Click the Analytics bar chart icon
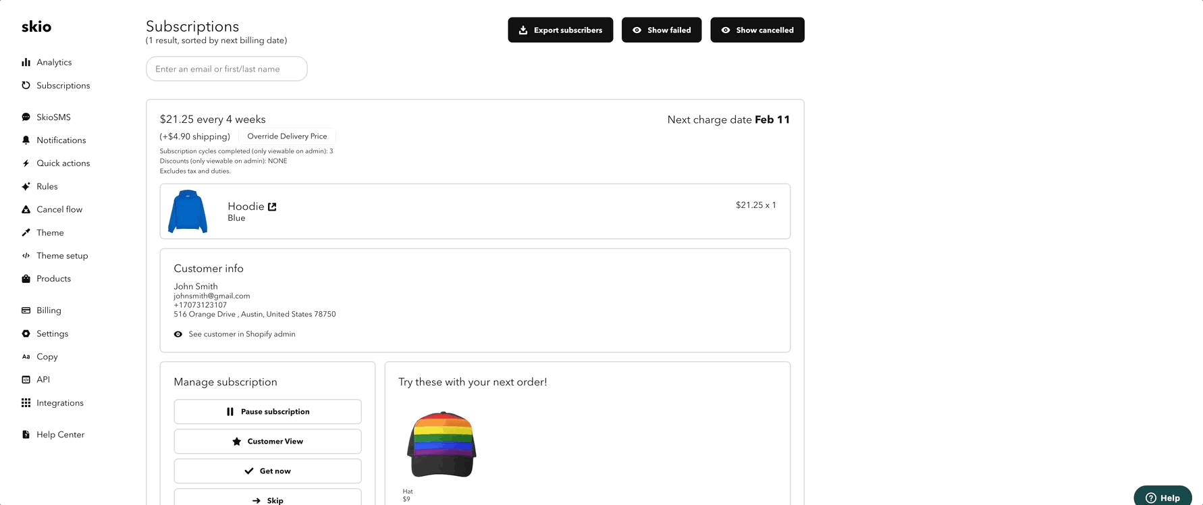The height and width of the screenshot is (505, 1203). [26, 62]
